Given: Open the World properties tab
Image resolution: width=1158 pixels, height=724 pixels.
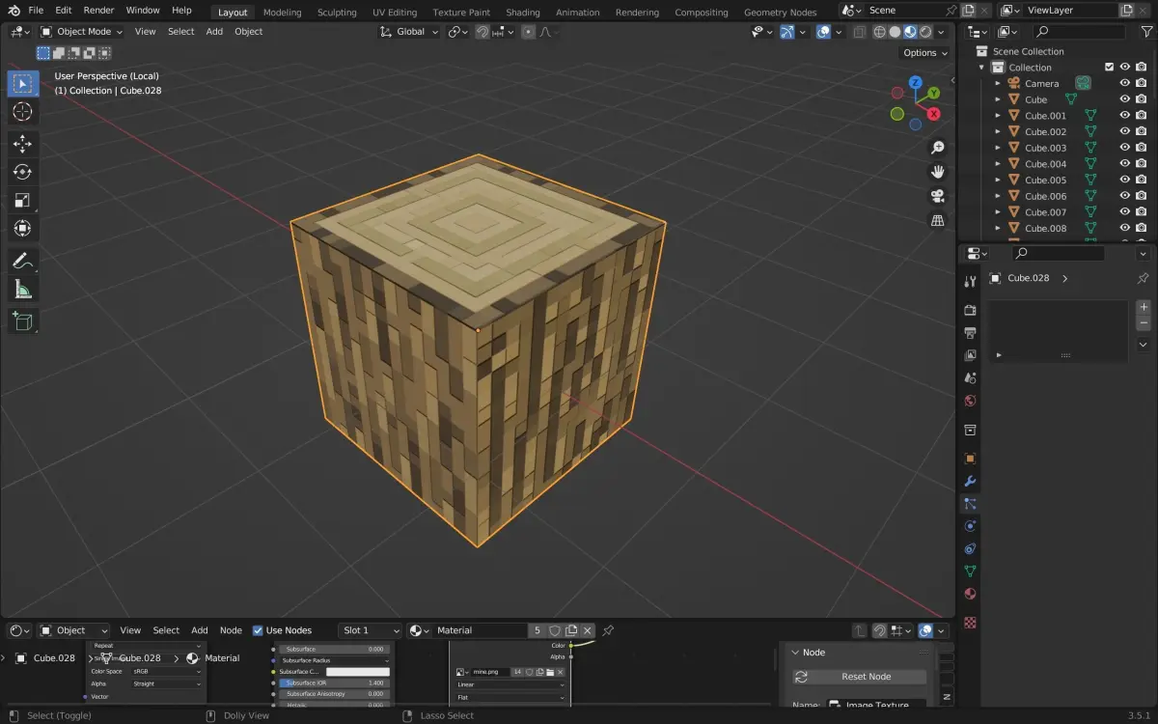Looking at the screenshot, I should 970,401.
